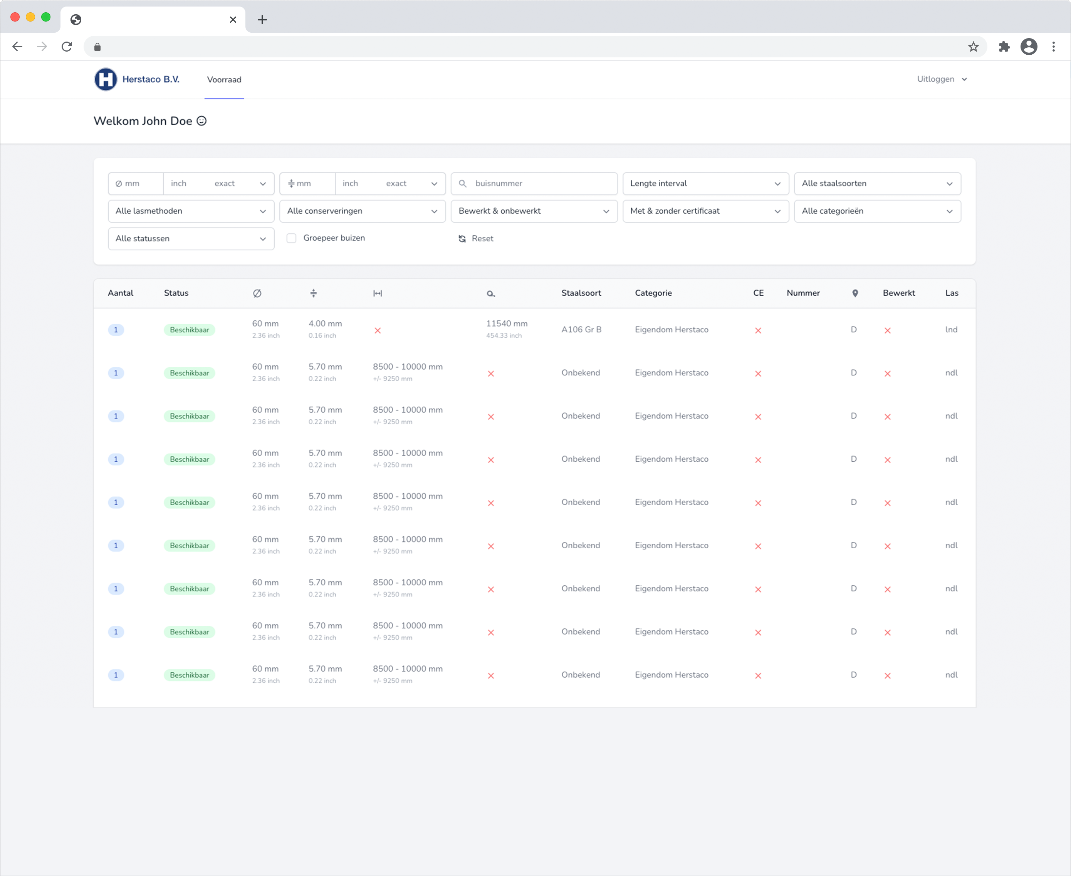Reload the page in the browser

[x=67, y=47]
